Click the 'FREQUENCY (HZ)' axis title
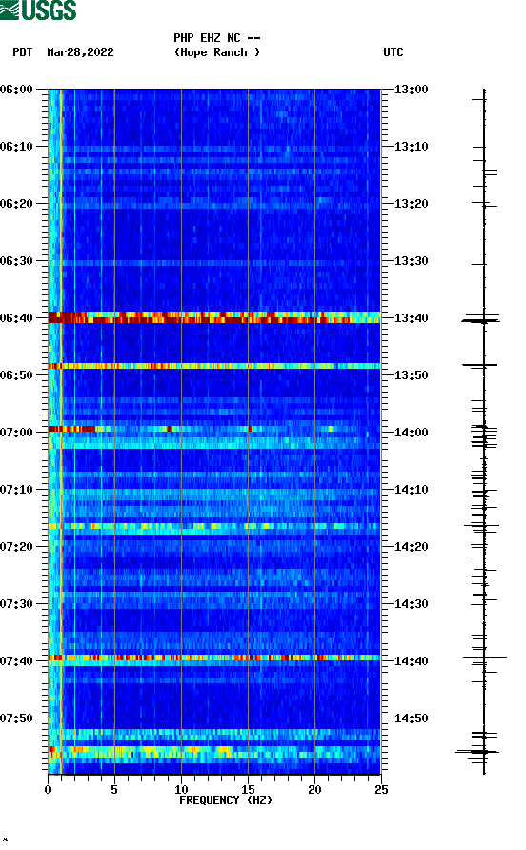The width and height of the screenshot is (526, 850). coord(226,800)
